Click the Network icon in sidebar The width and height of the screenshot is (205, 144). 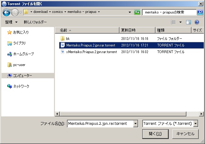pos(9,86)
